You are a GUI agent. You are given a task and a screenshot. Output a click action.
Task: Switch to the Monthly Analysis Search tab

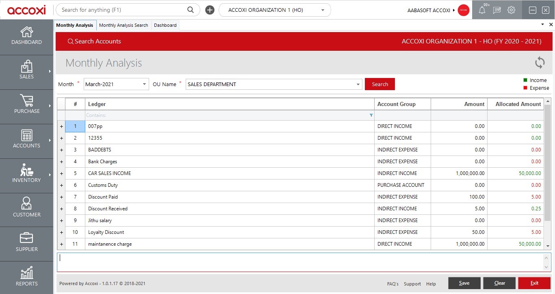[x=124, y=25]
